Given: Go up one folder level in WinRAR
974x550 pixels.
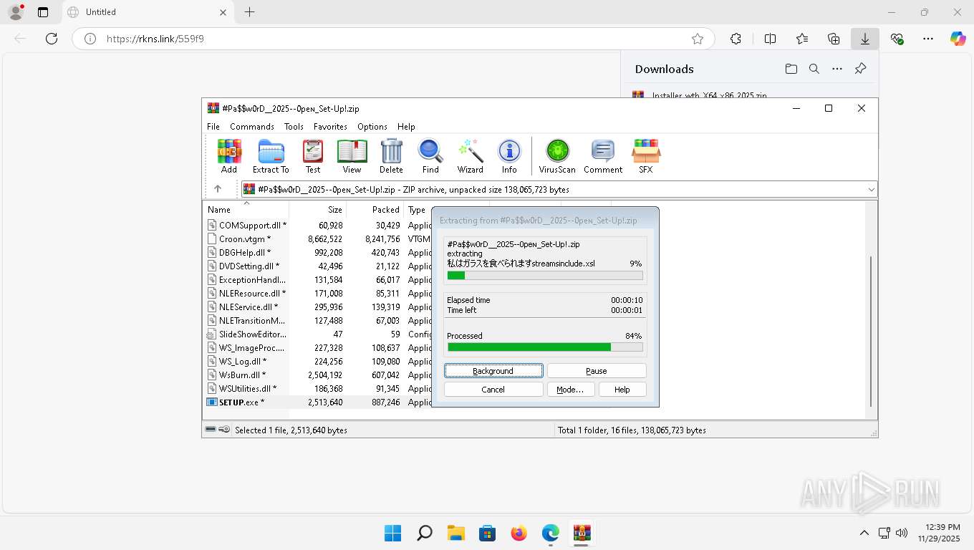Looking at the screenshot, I should point(218,189).
